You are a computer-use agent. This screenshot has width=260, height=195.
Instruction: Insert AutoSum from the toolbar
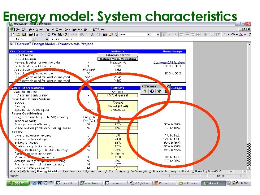click(87, 35)
